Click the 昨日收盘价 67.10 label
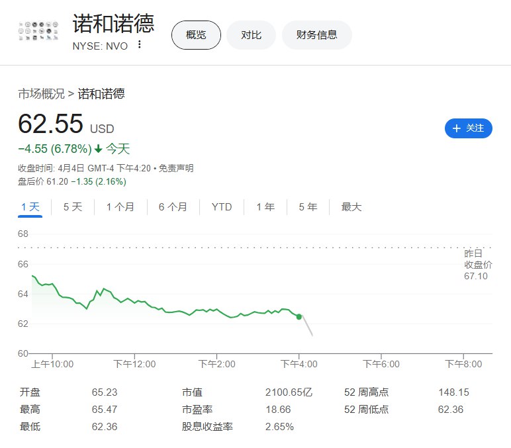 pyautogui.click(x=475, y=265)
